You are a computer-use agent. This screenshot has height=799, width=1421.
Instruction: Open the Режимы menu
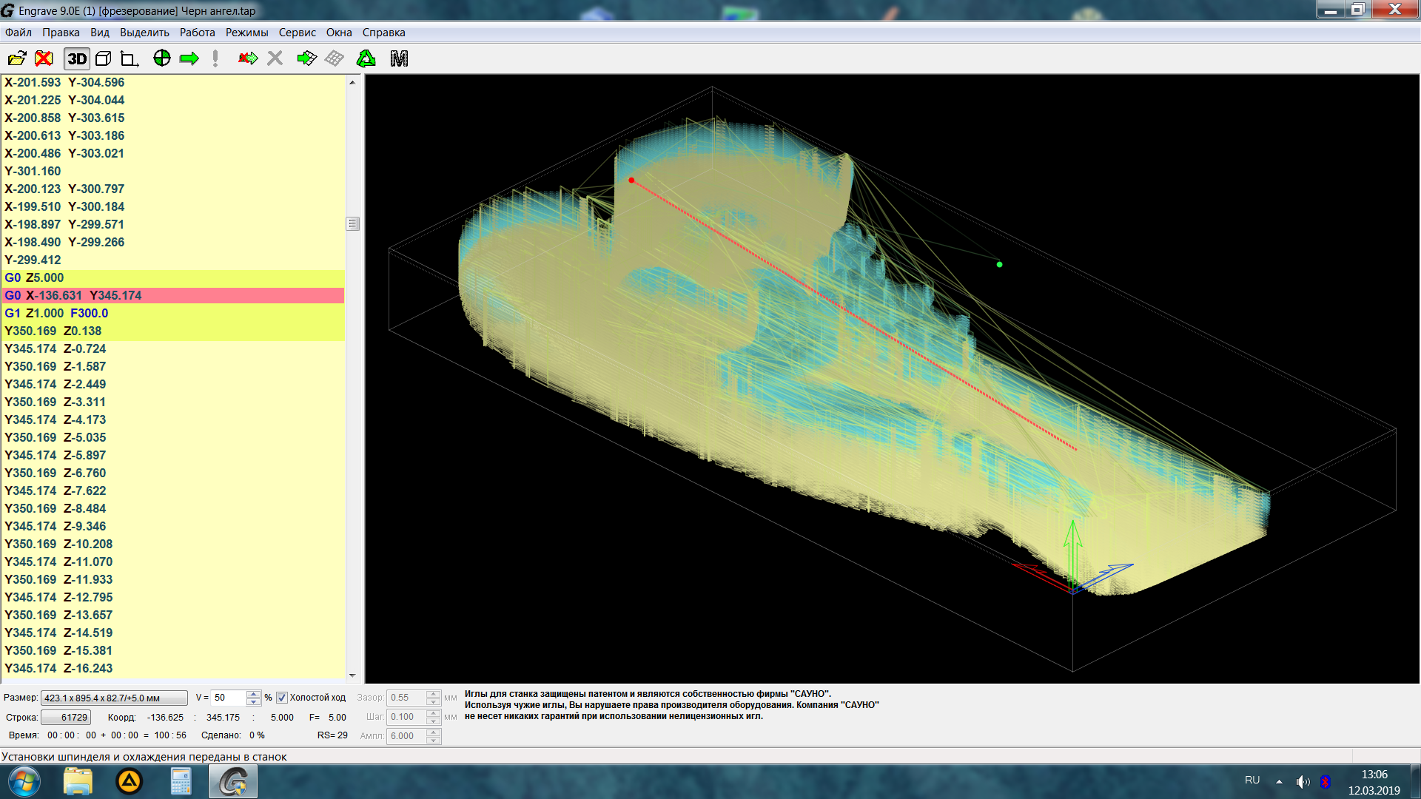point(246,33)
